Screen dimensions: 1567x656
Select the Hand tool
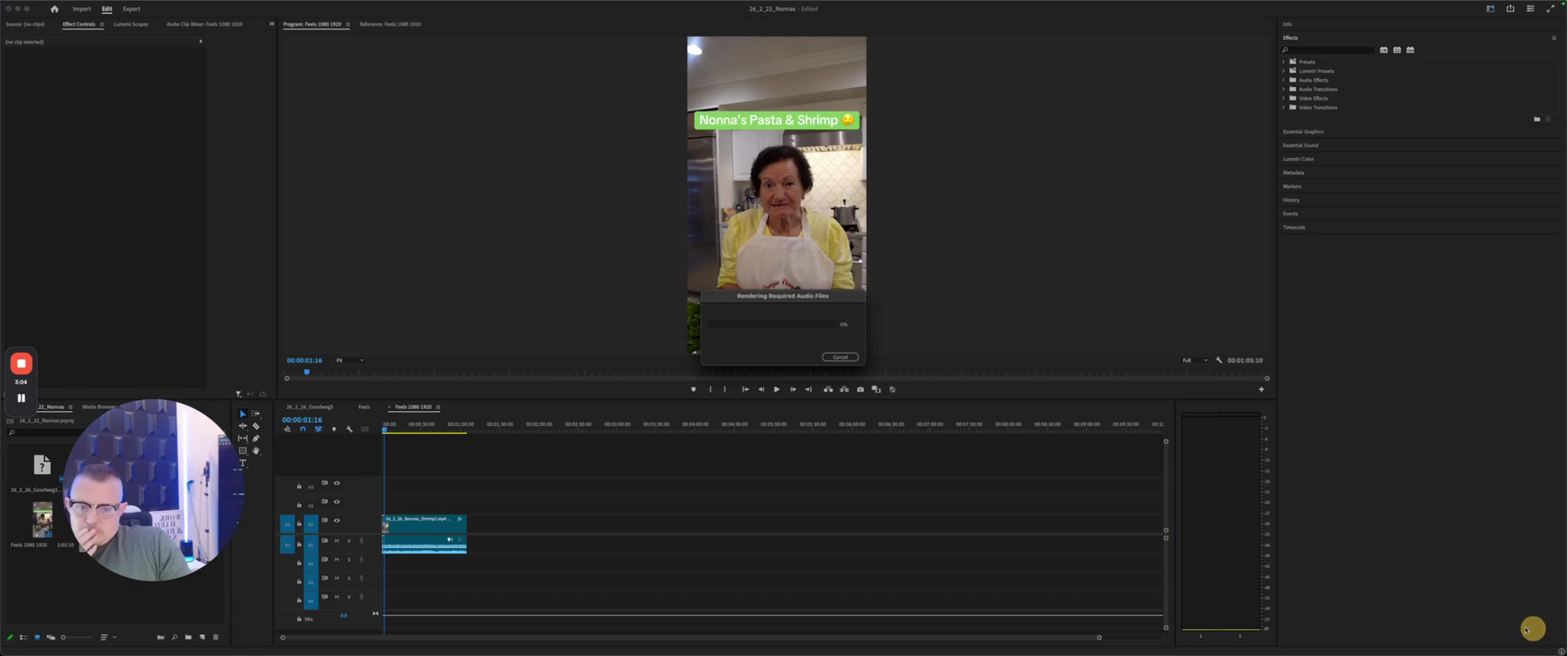click(x=256, y=450)
